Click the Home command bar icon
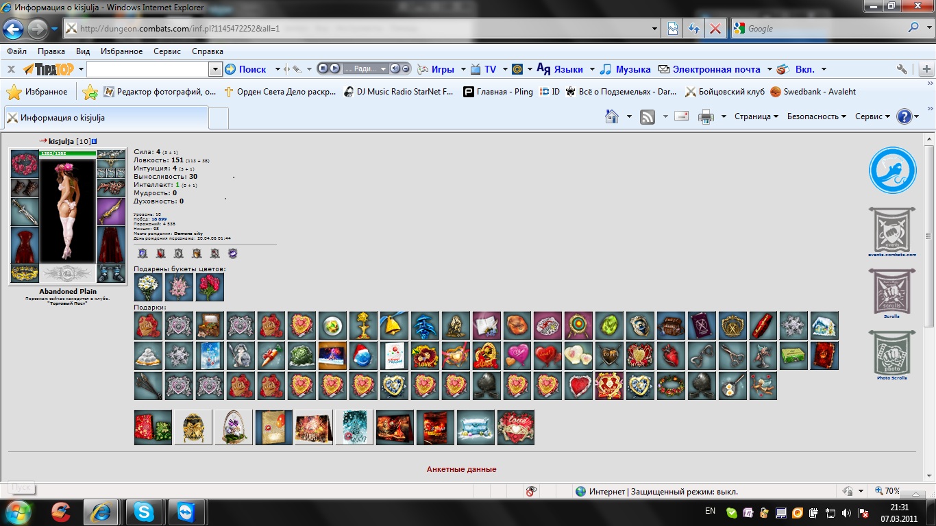The height and width of the screenshot is (526, 936). coord(612,116)
